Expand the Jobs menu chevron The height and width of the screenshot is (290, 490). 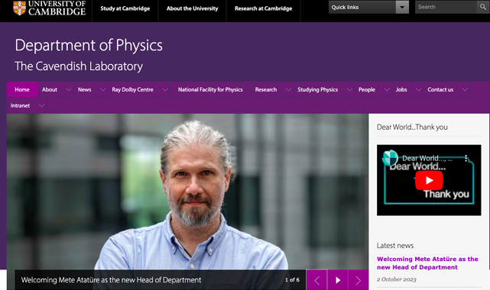[418, 90]
